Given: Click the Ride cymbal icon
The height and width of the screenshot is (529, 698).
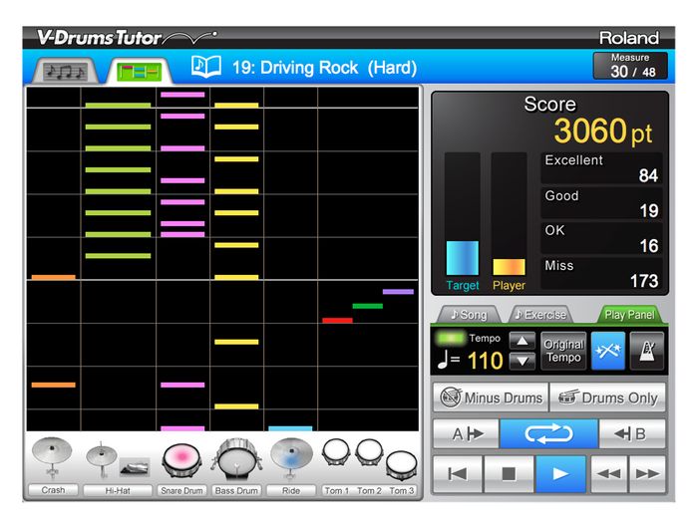Looking at the screenshot, I should (291, 458).
